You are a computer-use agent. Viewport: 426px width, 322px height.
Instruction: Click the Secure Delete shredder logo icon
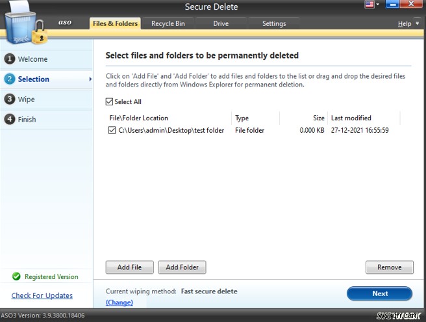point(26,23)
